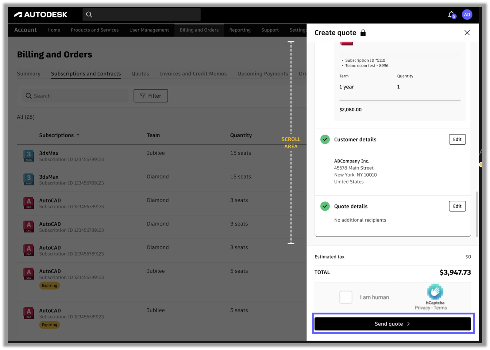Click the 3dsMax product icon in the Jubilee row
The width and height of the screenshot is (490, 350).
pyautogui.click(x=29, y=156)
